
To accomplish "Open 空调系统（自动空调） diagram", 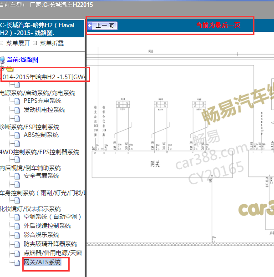I will tap(52, 217).
